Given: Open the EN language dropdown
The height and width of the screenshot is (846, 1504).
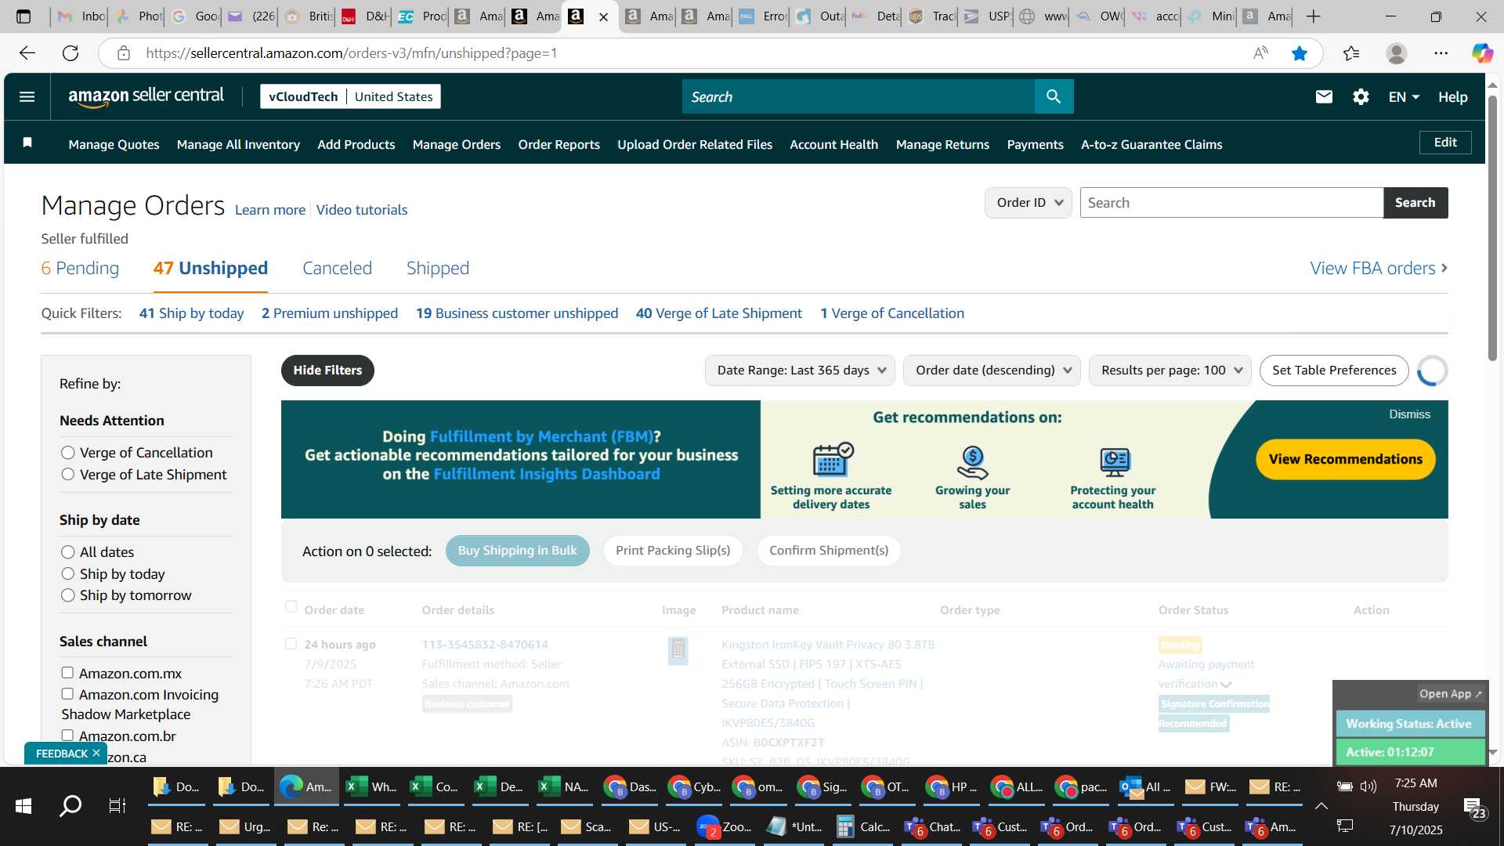Looking at the screenshot, I should pos(1403,97).
